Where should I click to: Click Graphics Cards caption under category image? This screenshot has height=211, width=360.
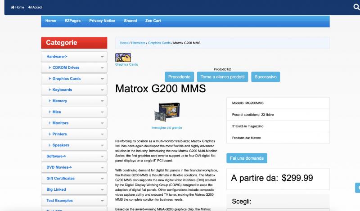[126, 64]
